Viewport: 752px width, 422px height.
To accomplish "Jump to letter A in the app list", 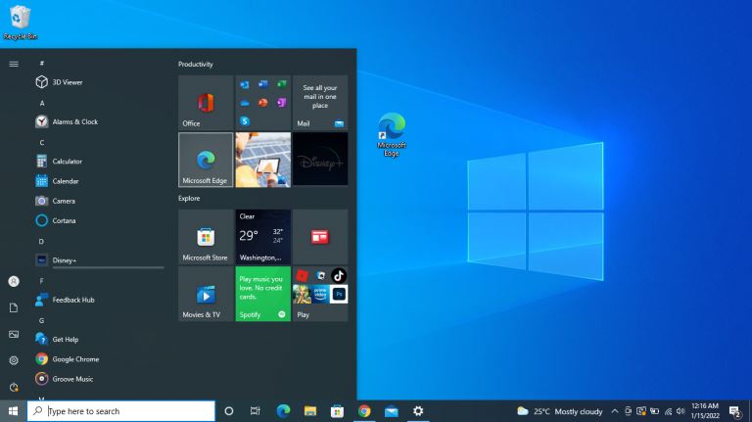I will pos(42,103).
